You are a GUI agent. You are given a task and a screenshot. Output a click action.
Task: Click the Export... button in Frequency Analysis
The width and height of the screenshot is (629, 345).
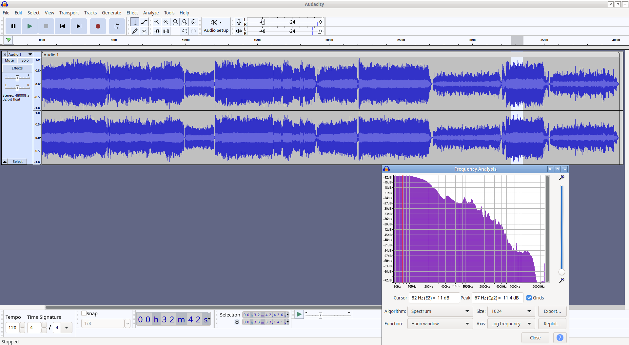[x=552, y=311]
